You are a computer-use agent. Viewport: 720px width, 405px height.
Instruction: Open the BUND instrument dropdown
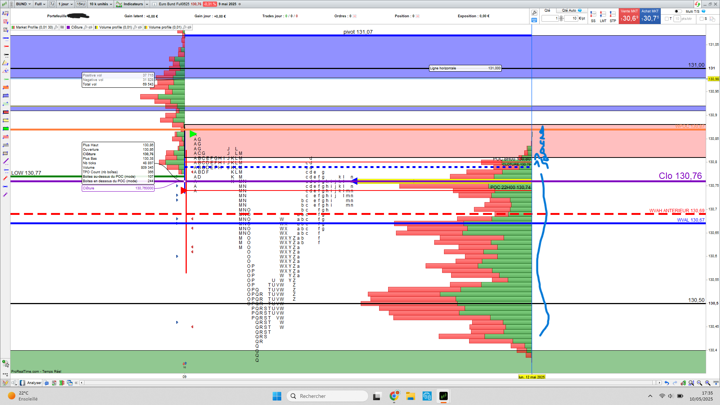click(23, 4)
